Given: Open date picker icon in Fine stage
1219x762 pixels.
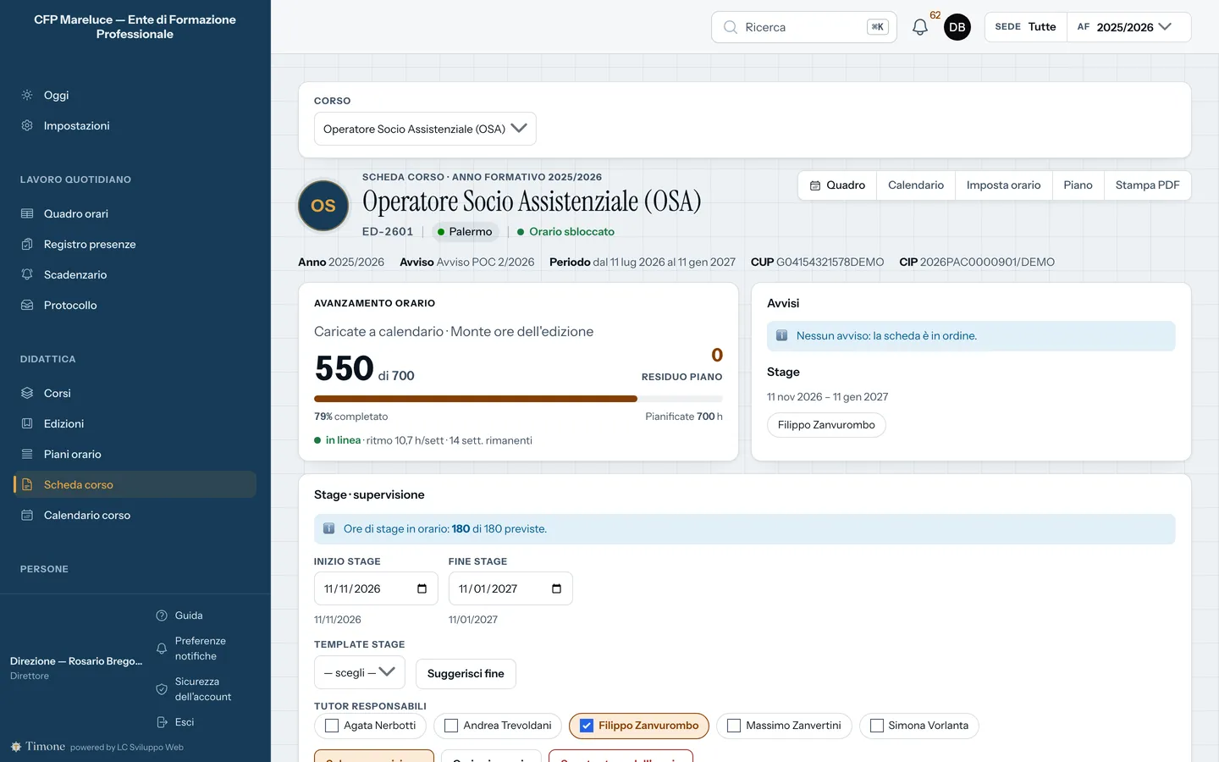Looking at the screenshot, I should click(x=556, y=588).
